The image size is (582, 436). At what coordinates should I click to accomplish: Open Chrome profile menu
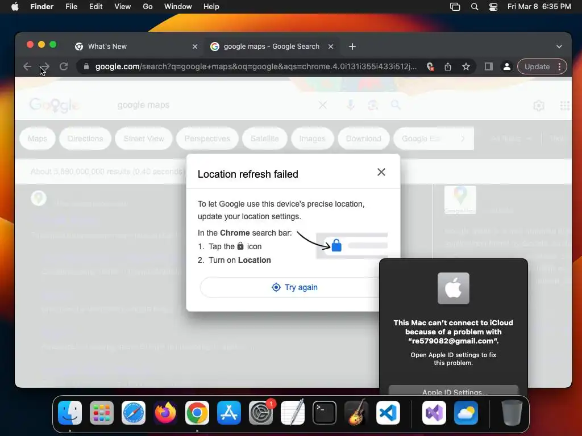506,67
